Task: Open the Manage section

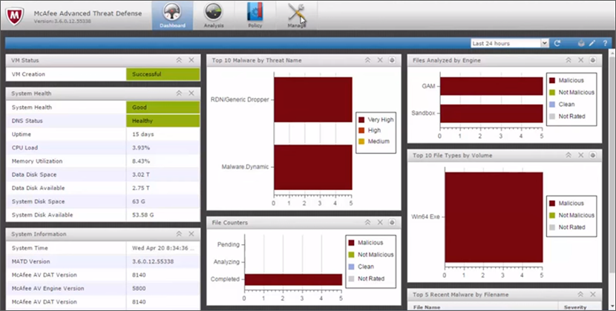Action: [x=297, y=15]
